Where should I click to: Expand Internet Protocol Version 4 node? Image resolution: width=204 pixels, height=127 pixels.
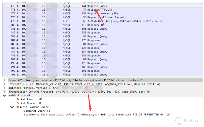pyautogui.click(x=4, y=88)
